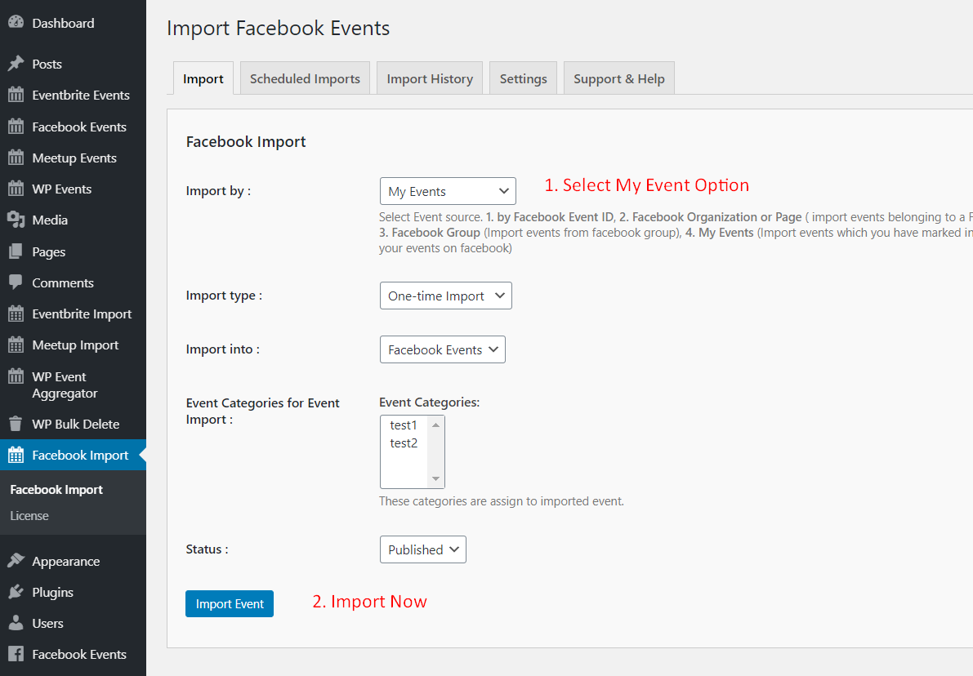Click the Plugins plug icon

tap(16, 592)
